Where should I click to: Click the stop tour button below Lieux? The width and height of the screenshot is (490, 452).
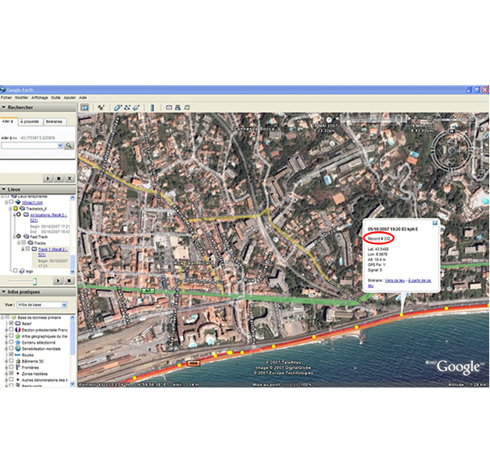pyautogui.click(x=70, y=281)
